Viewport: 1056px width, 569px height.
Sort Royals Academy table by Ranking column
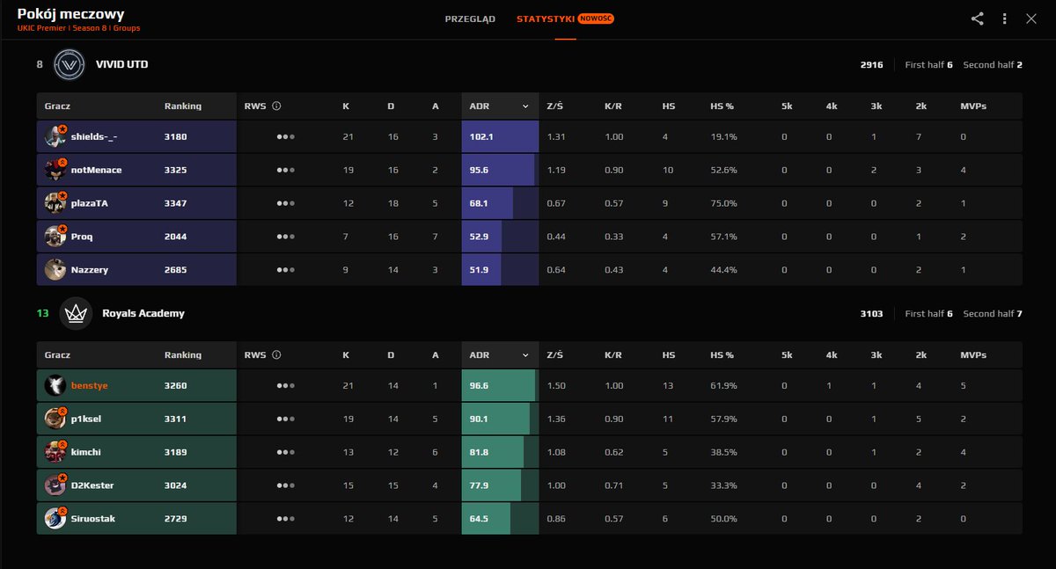(x=182, y=355)
